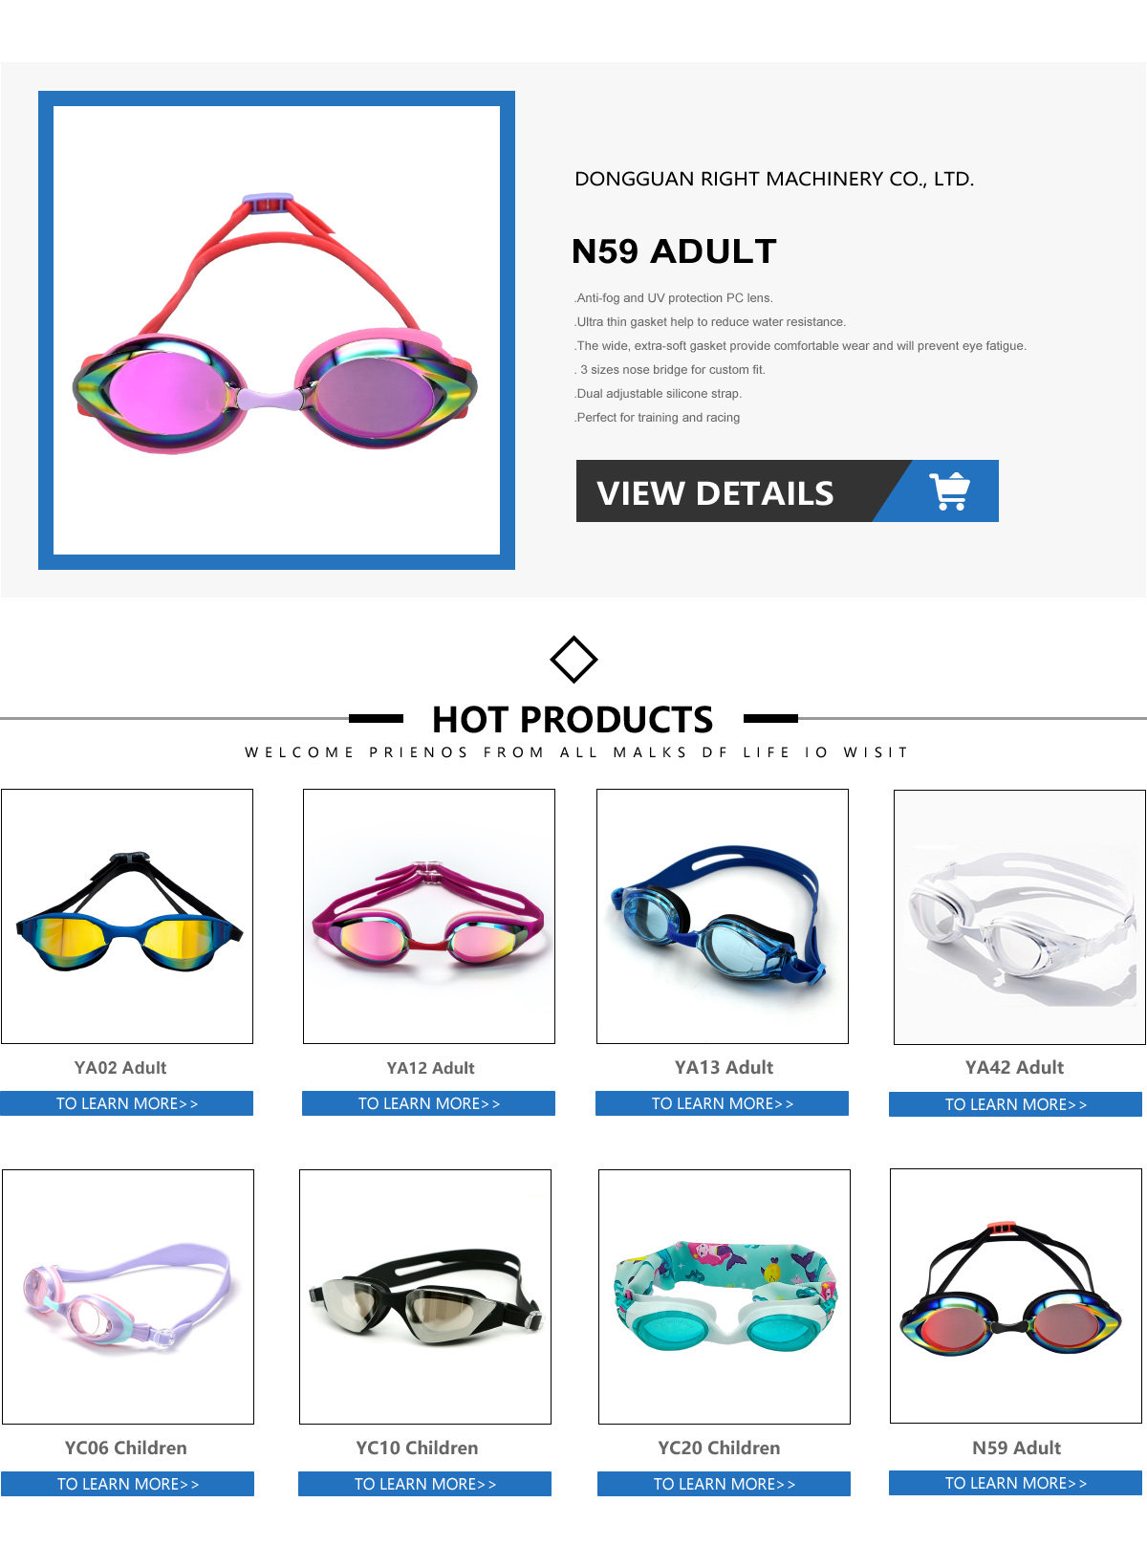Select the YC10 Children product title
This screenshot has height=1546, width=1147.
click(418, 1448)
